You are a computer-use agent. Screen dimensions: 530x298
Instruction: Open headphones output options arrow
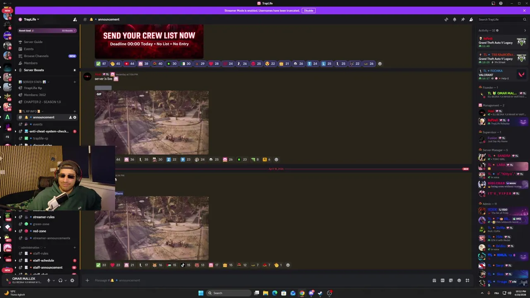(65, 281)
